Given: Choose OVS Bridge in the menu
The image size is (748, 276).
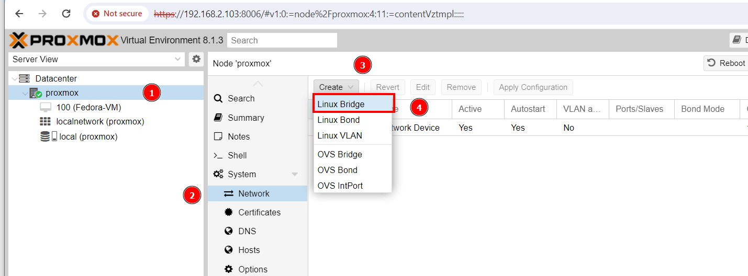Looking at the screenshot, I should (x=340, y=154).
